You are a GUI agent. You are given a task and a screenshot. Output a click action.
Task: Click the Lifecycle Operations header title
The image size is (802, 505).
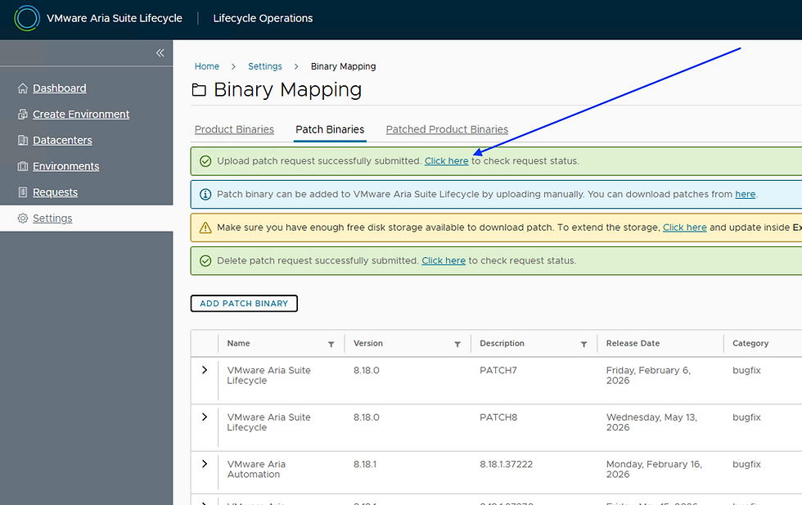(x=263, y=19)
